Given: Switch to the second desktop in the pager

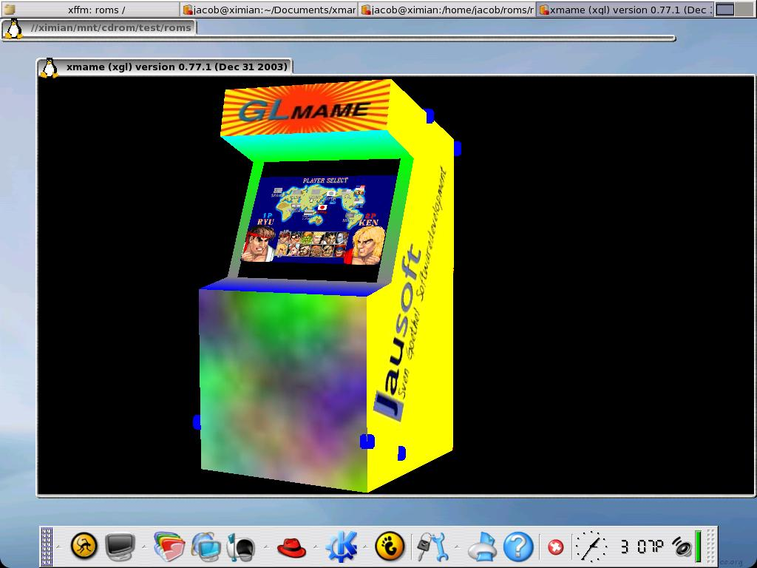Looking at the screenshot, I should [744, 9].
